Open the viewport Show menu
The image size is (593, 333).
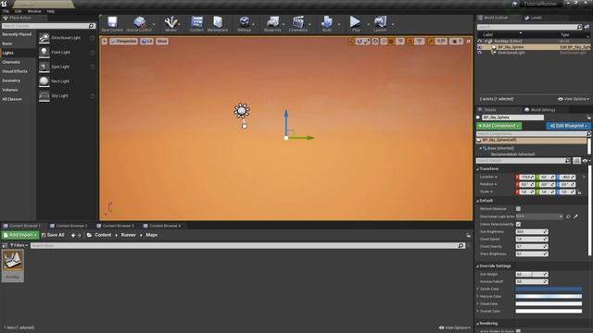pyautogui.click(x=162, y=41)
